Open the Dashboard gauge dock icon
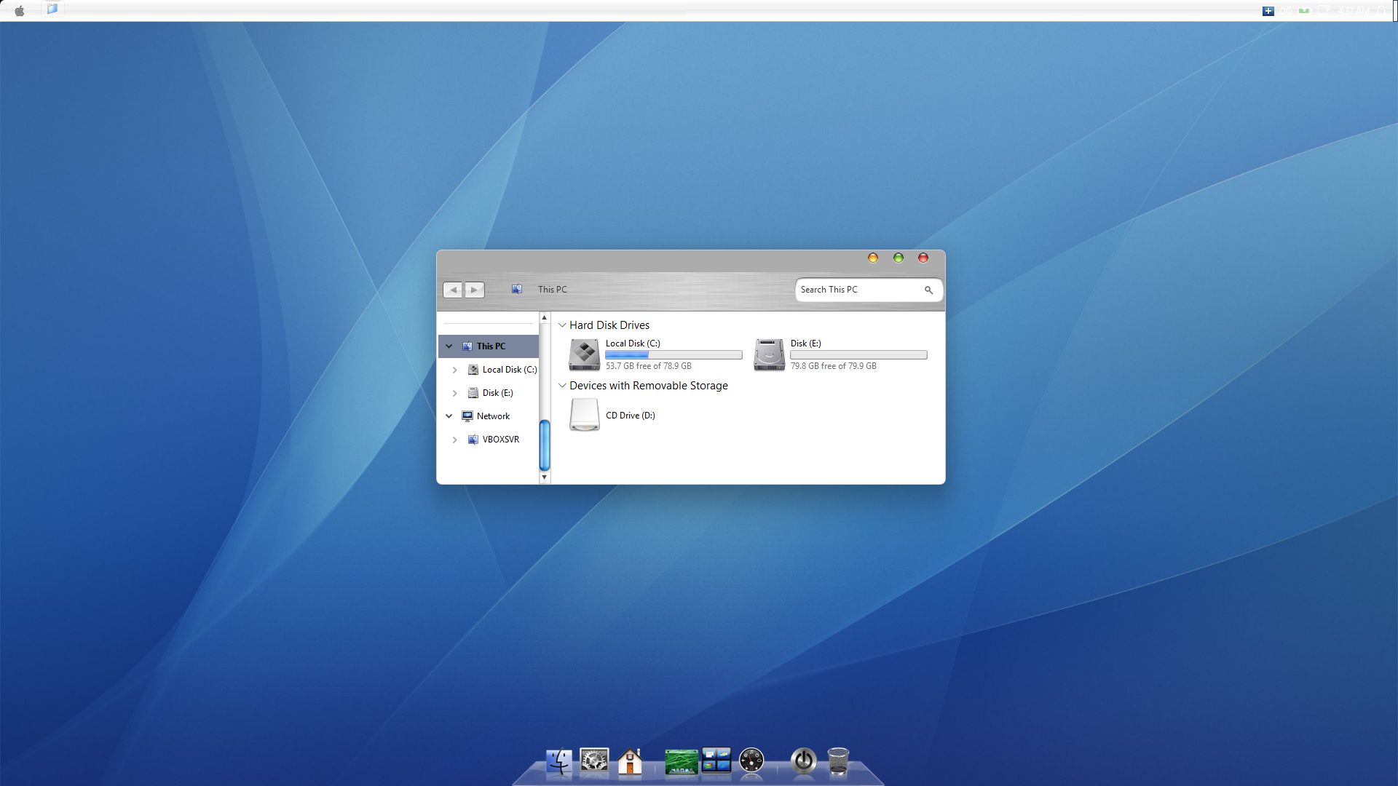This screenshot has width=1398, height=786. [x=751, y=761]
